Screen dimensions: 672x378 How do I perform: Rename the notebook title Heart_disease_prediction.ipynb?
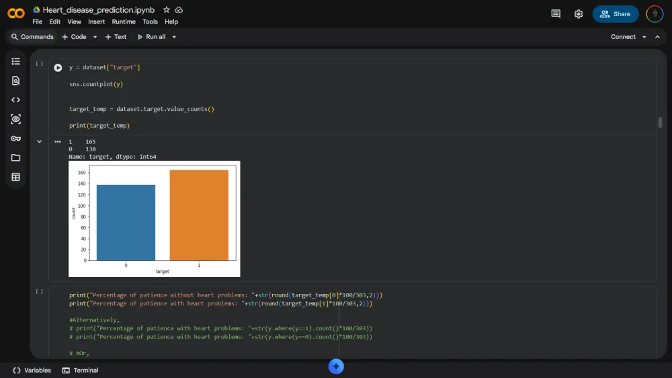pos(99,10)
